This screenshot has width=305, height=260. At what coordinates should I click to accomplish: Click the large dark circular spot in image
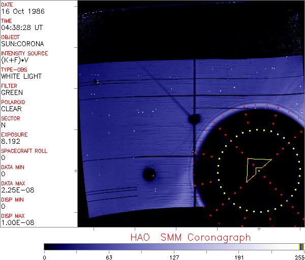tap(149, 175)
